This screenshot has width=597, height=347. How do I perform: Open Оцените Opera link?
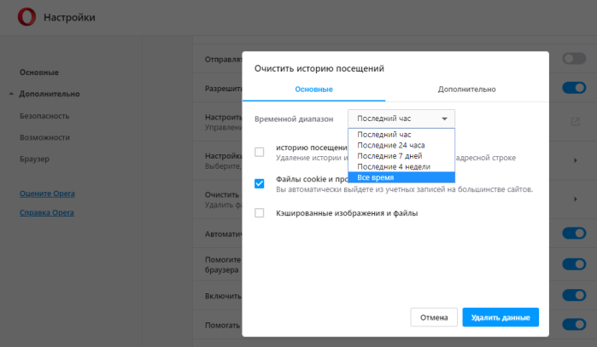(47, 194)
